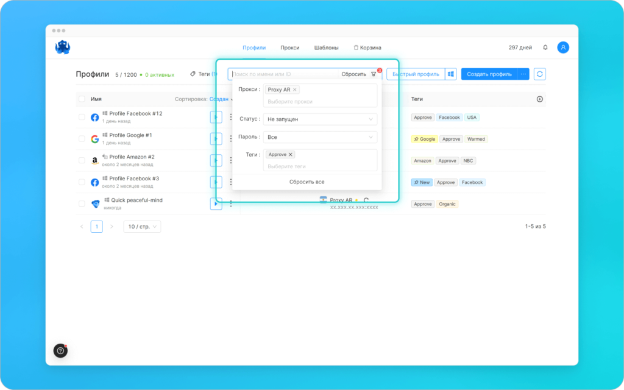Click Profile Amazon #2 name
Viewport: 624px width, 390px height.
(x=132, y=157)
